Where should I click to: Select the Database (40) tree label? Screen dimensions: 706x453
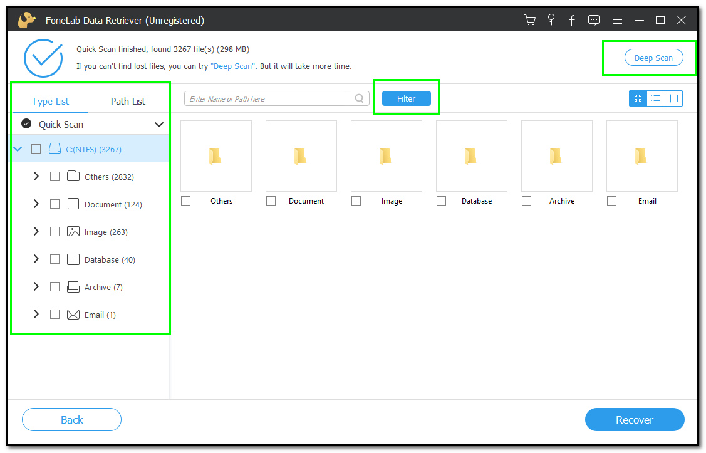pyautogui.click(x=110, y=259)
